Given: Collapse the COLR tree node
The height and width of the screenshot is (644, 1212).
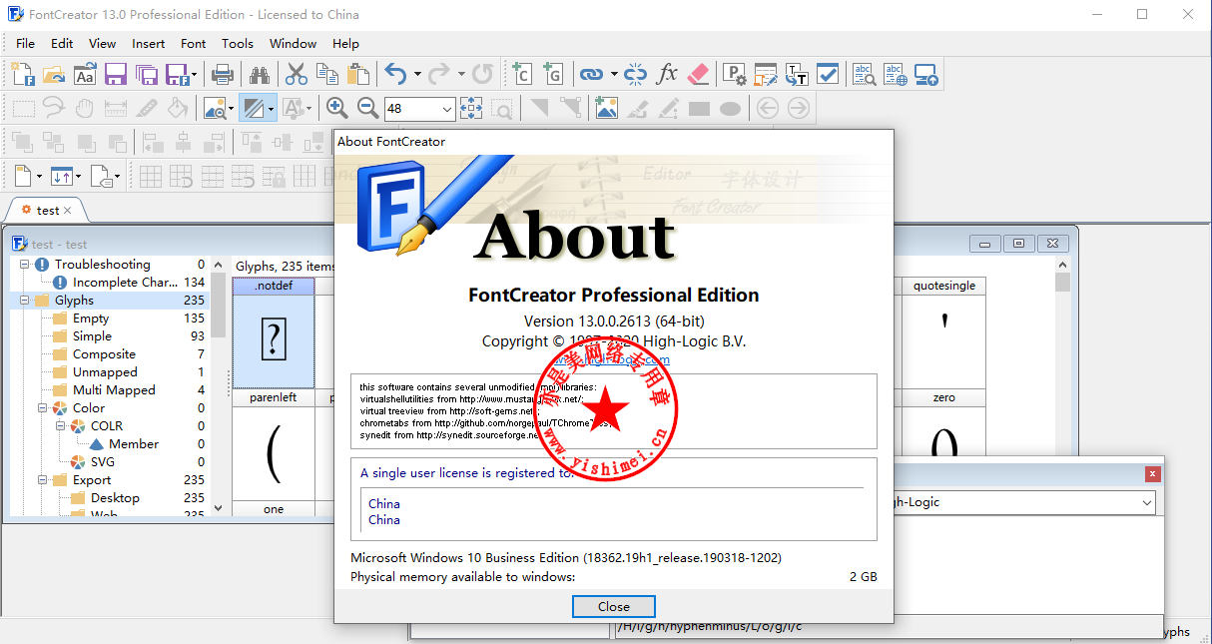Looking at the screenshot, I should coord(60,426).
